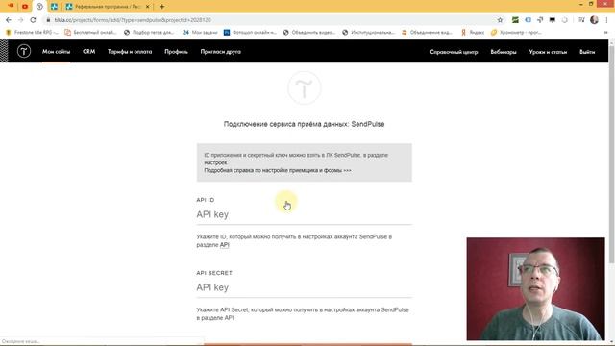Screen dimensions: 615x346
Task: Open a new browser tab with plus
Action: click(x=162, y=7)
